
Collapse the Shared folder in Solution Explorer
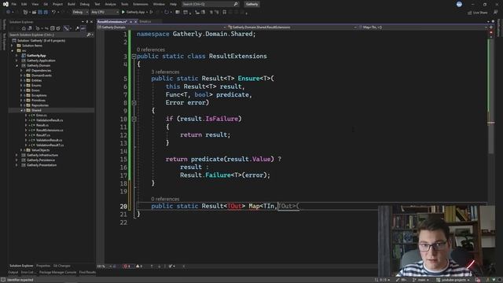(x=21, y=110)
